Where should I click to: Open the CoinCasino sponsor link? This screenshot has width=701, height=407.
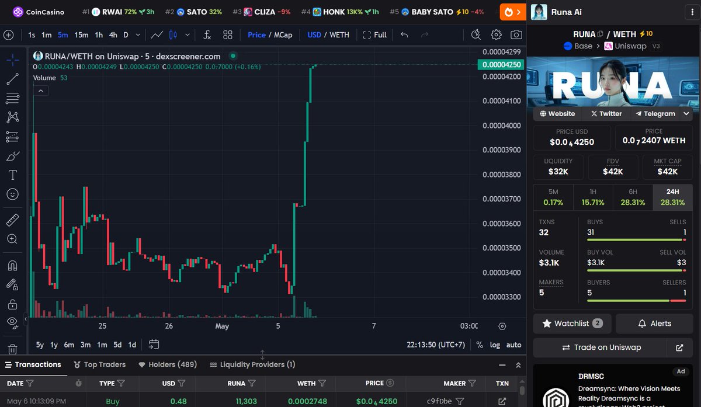point(39,12)
